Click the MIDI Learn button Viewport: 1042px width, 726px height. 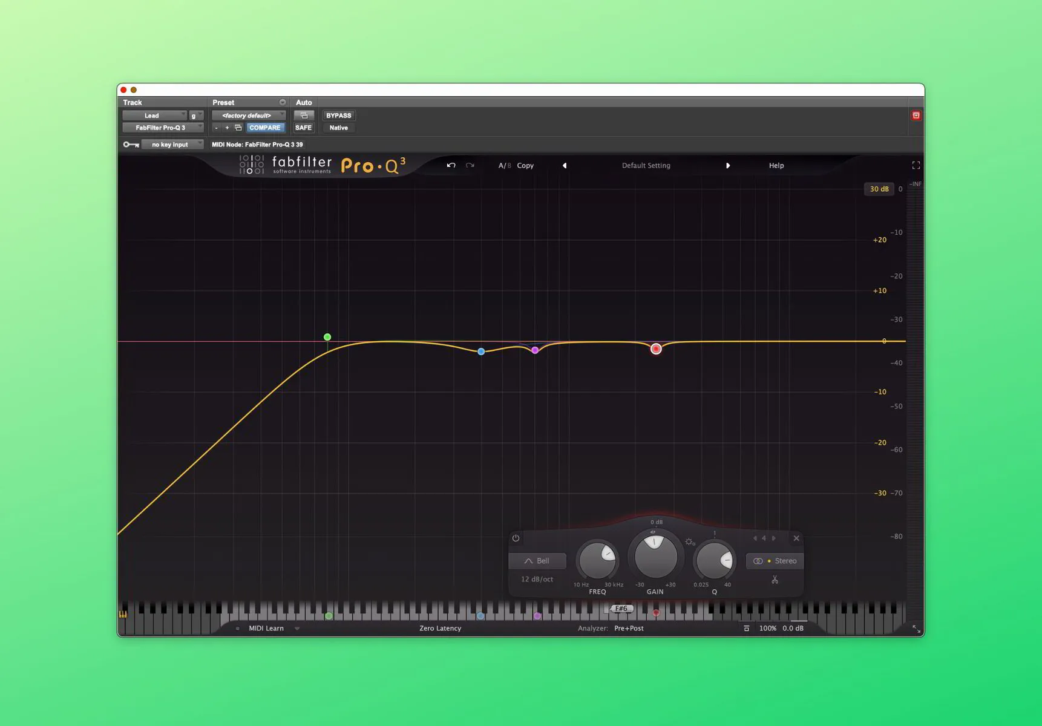tap(266, 628)
